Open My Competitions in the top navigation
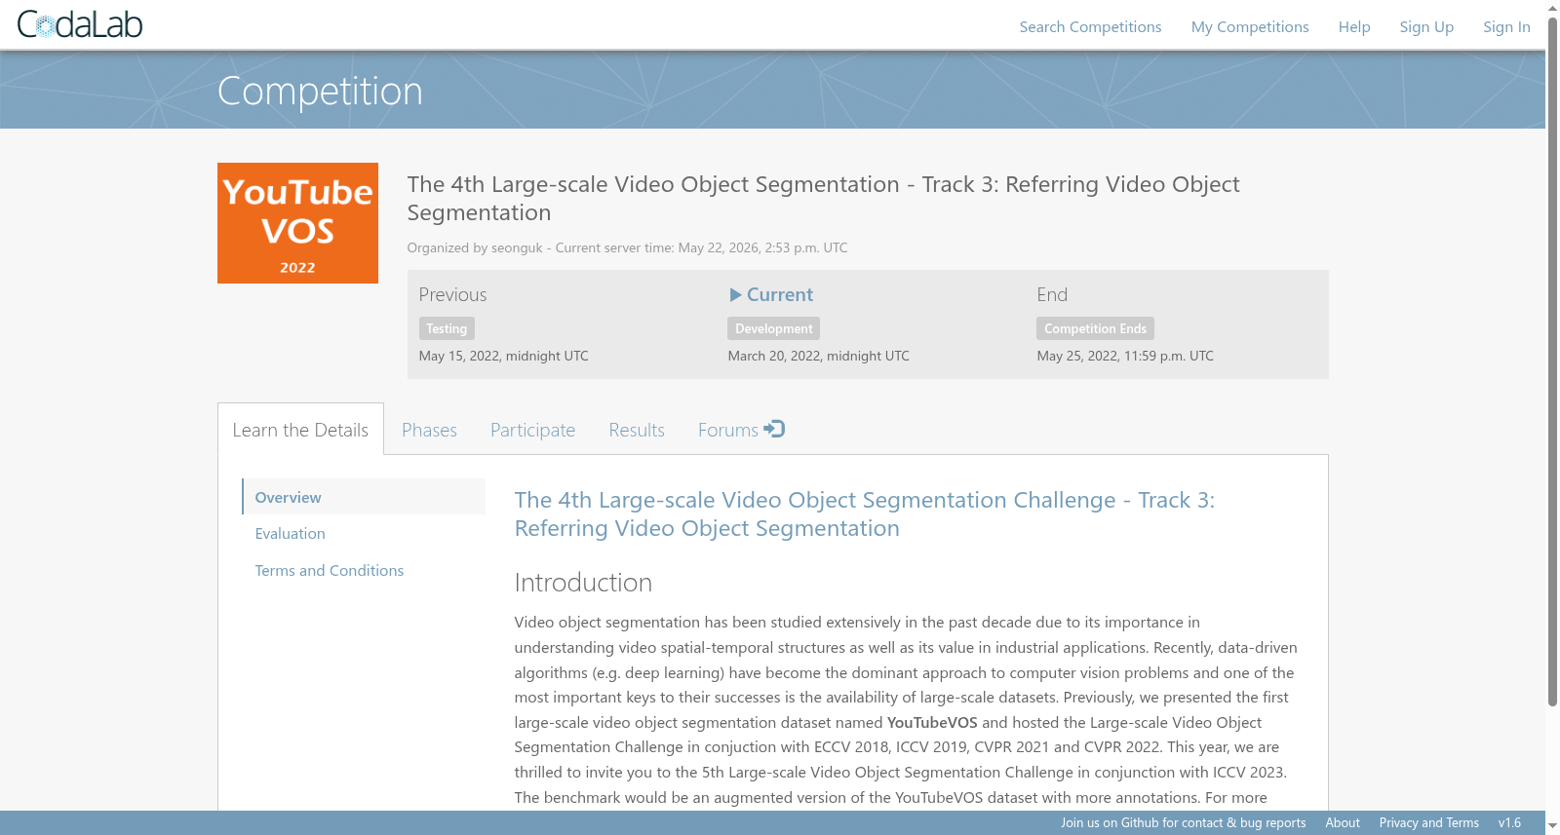This screenshot has height=835, width=1560. pos(1250,26)
